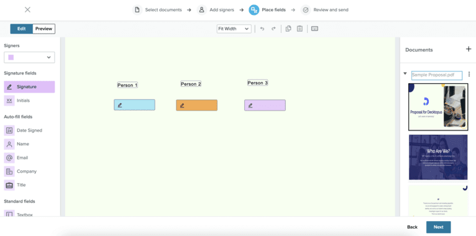This screenshot has width=476, height=236.
Task: Click the Company building icon
Action: (9, 171)
